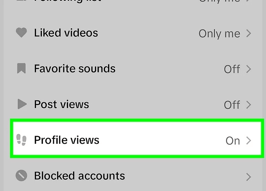The image size is (266, 191).
Task: Click the play triangle icon for Post views
Action: (x=22, y=104)
